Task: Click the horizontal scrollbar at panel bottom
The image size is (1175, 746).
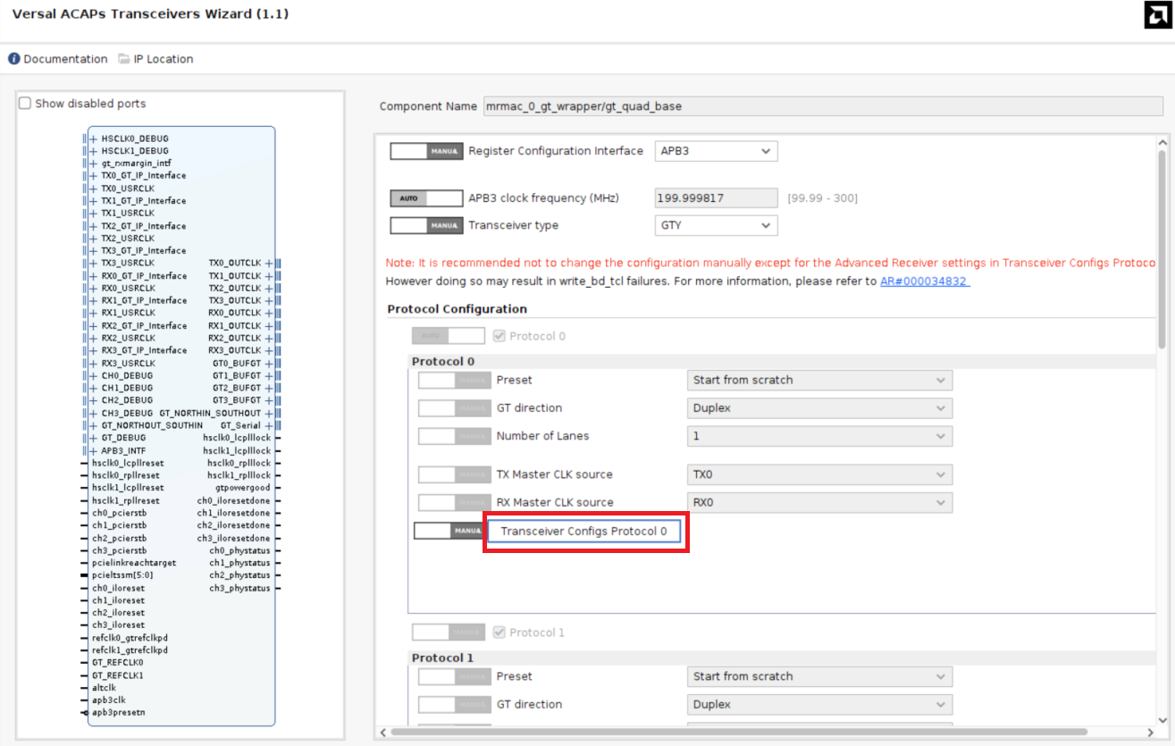Action: point(733,732)
